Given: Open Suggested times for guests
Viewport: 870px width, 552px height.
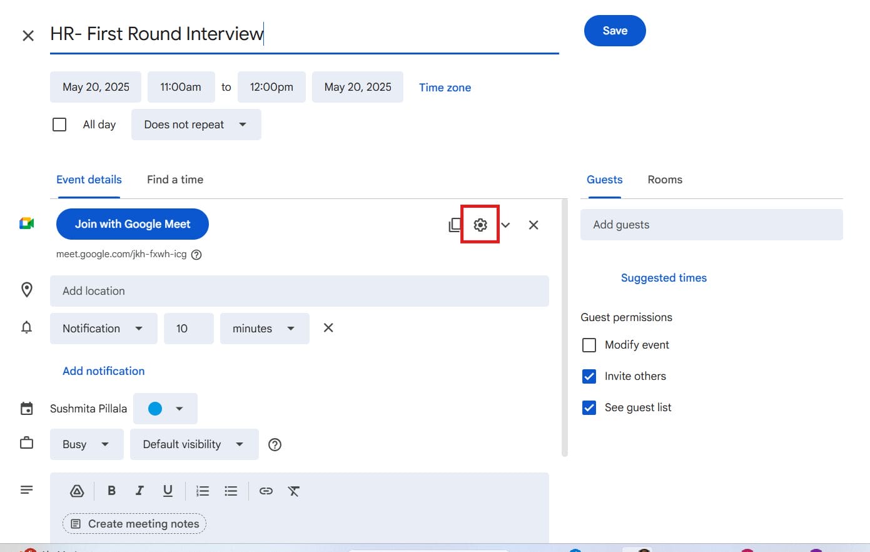Looking at the screenshot, I should (x=664, y=277).
